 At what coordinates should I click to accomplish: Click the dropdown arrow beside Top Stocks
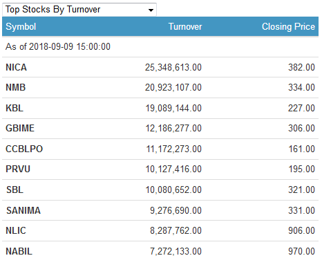(x=151, y=10)
